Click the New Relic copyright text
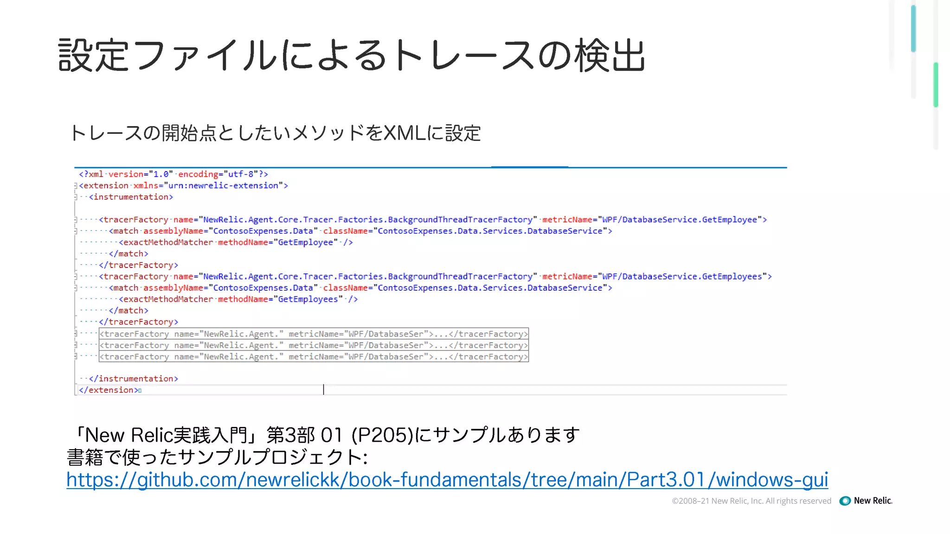950x534 pixels. tap(751, 501)
